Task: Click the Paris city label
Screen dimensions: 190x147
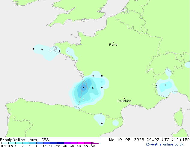Action: pyautogui.click(x=113, y=44)
